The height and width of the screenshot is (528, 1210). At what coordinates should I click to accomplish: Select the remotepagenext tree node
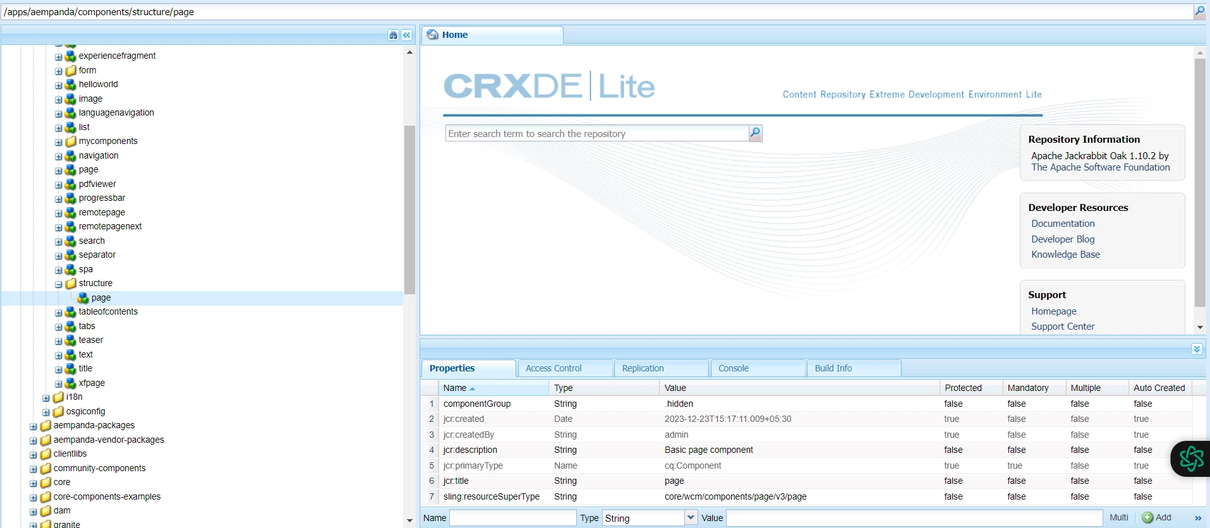[110, 227]
